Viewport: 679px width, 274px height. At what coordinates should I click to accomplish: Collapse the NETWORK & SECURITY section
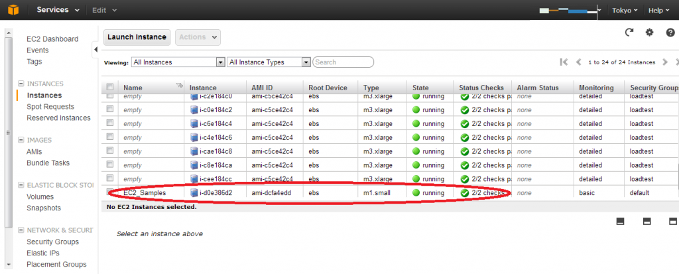(x=21, y=230)
